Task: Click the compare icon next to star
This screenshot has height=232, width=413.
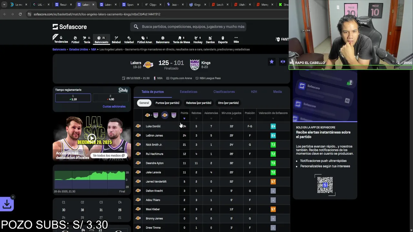Action: 283,62
